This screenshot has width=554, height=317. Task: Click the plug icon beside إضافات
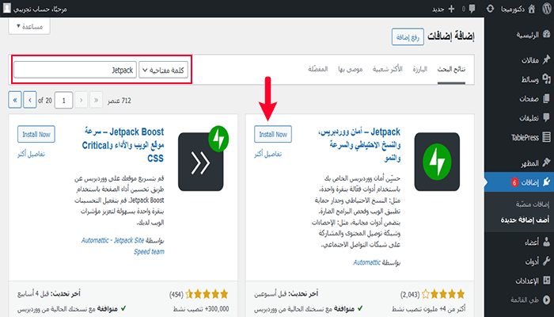pyautogui.click(x=546, y=181)
